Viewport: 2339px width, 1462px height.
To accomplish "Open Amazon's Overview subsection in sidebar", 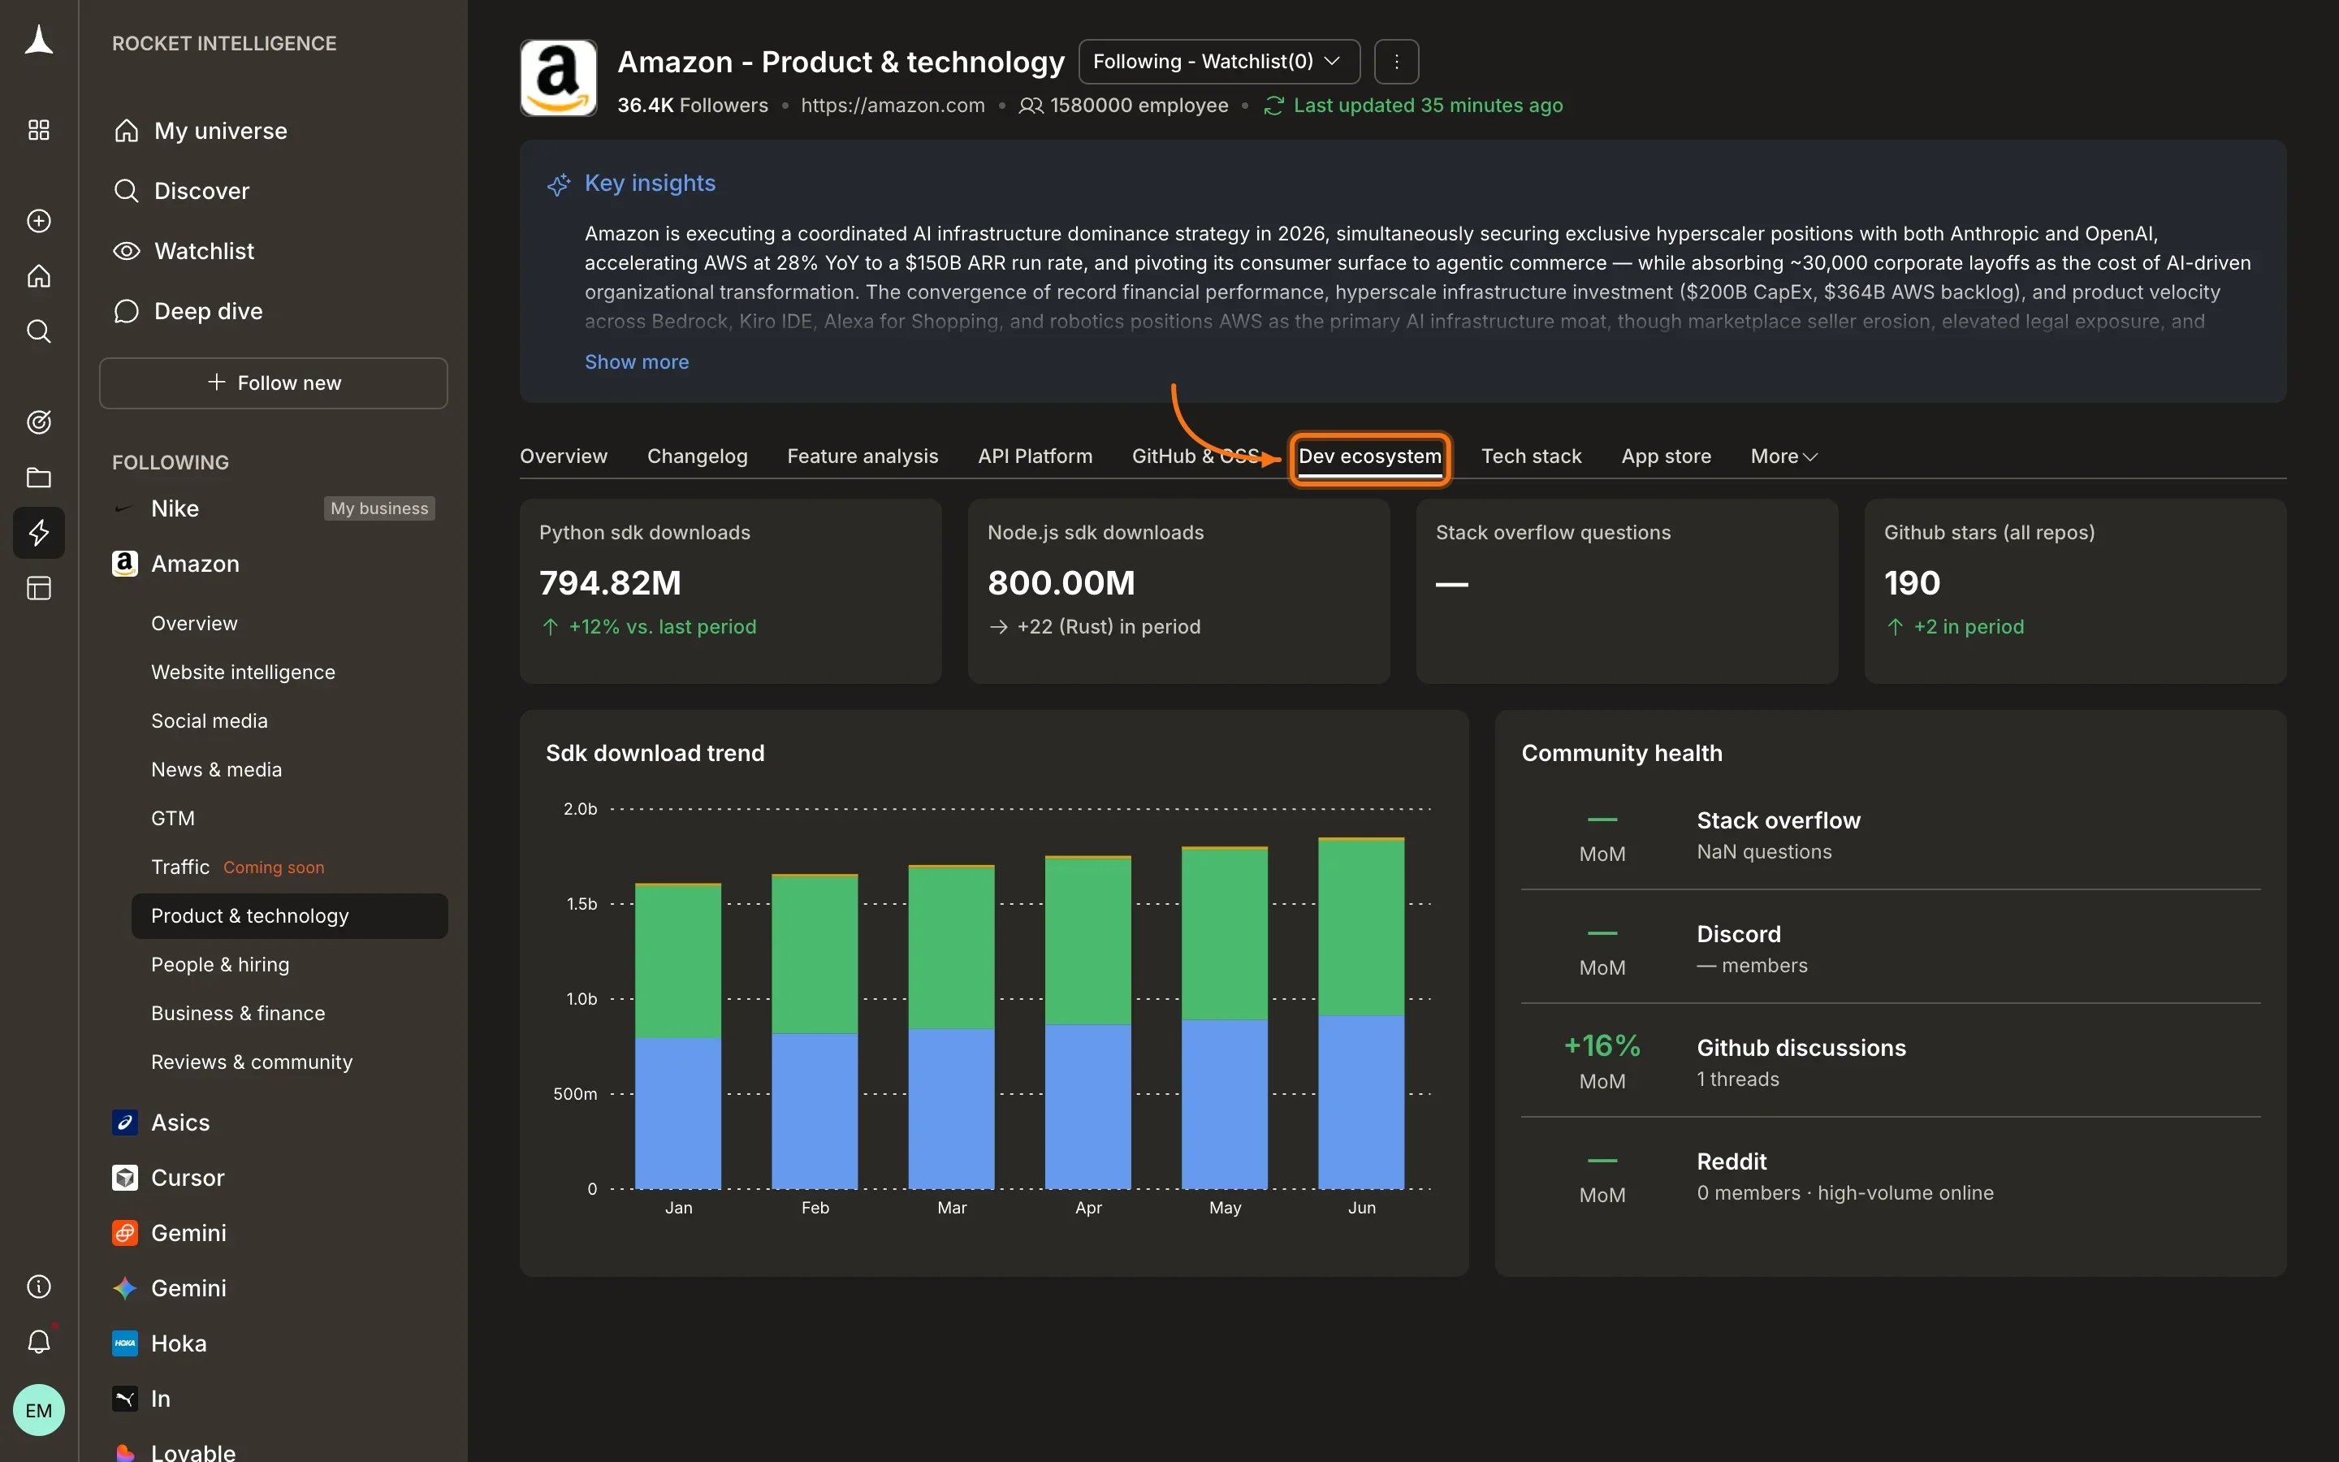I will coord(194,624).
